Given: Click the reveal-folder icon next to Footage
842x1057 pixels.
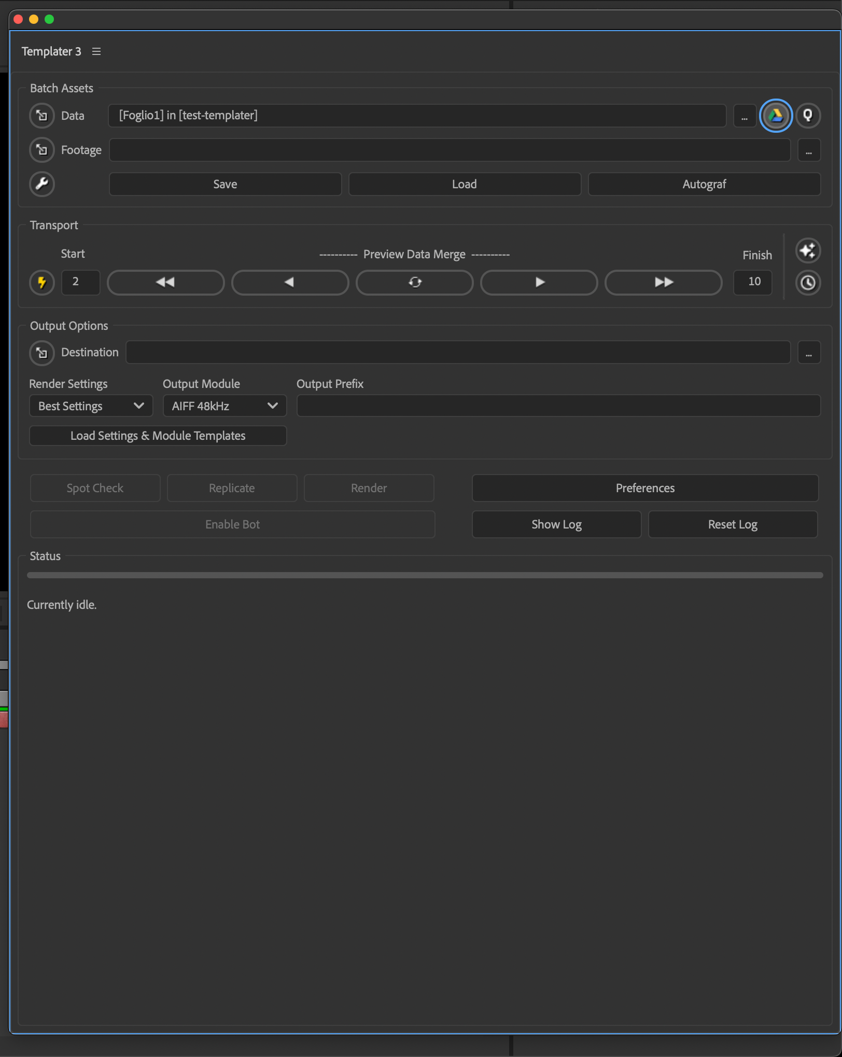Looking at the screenshot, I should [x=42, y=150].
